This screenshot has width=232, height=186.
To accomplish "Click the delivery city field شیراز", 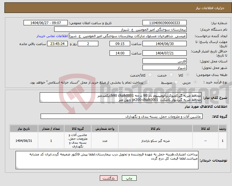I will pyautogui.click(x=164, y=68).
